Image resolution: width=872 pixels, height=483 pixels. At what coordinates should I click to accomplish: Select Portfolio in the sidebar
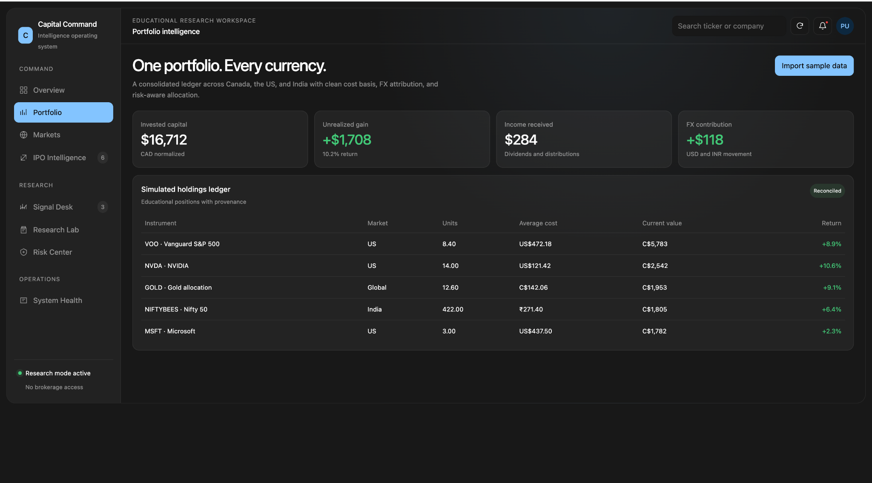coord(63,112)
